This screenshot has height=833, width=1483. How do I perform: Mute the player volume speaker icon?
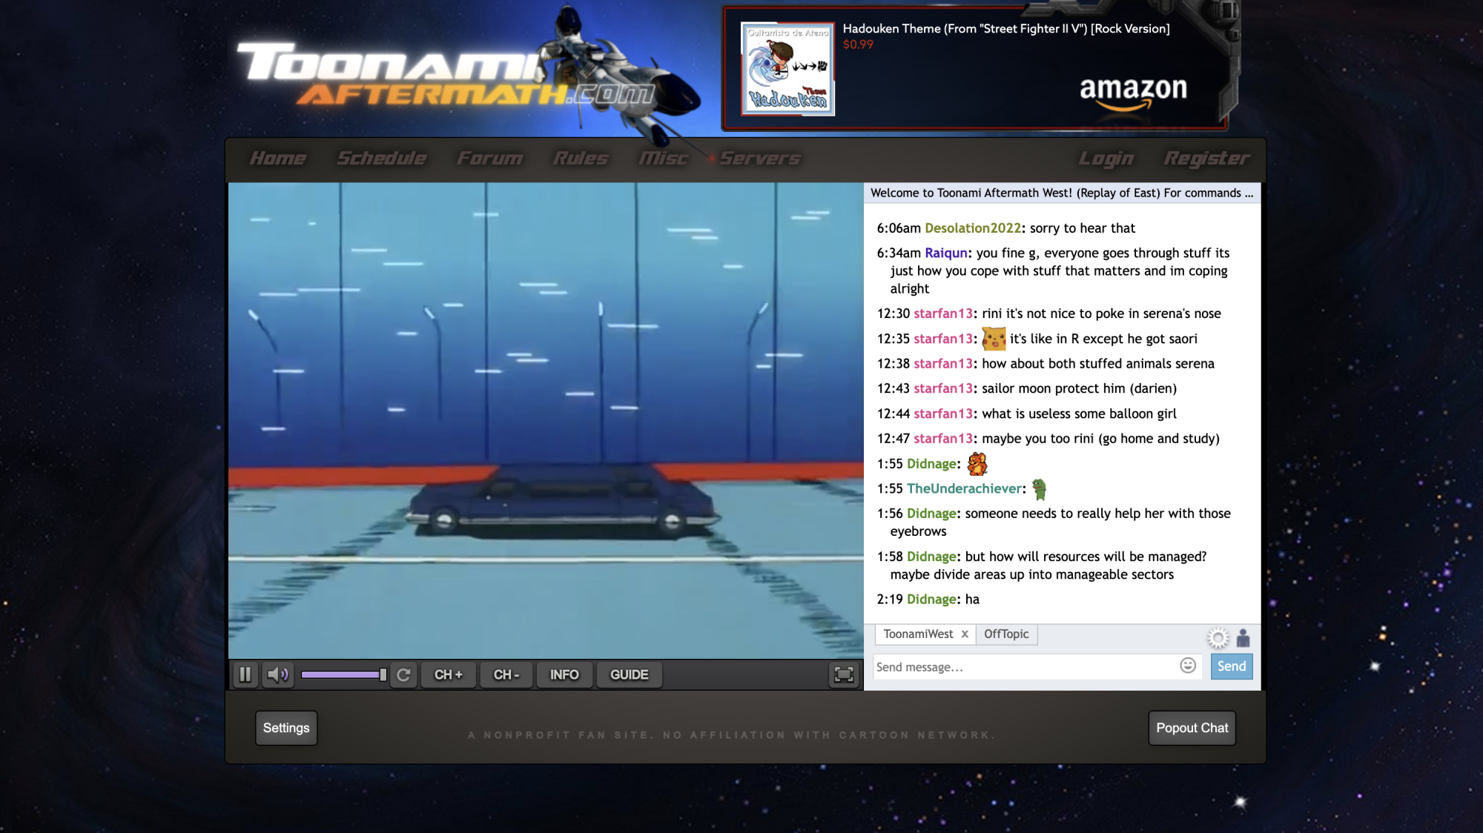[278, 674]
